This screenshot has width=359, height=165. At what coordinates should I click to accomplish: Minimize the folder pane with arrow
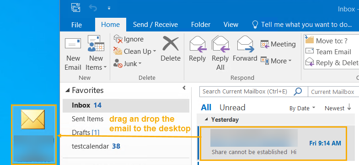[x=184, y=88]
